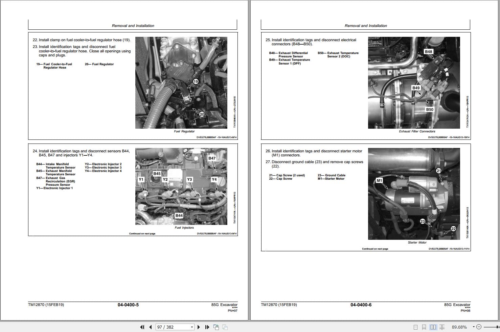500x332 pixels.
Task: Return to the previous view
Action: coord(216,327)
